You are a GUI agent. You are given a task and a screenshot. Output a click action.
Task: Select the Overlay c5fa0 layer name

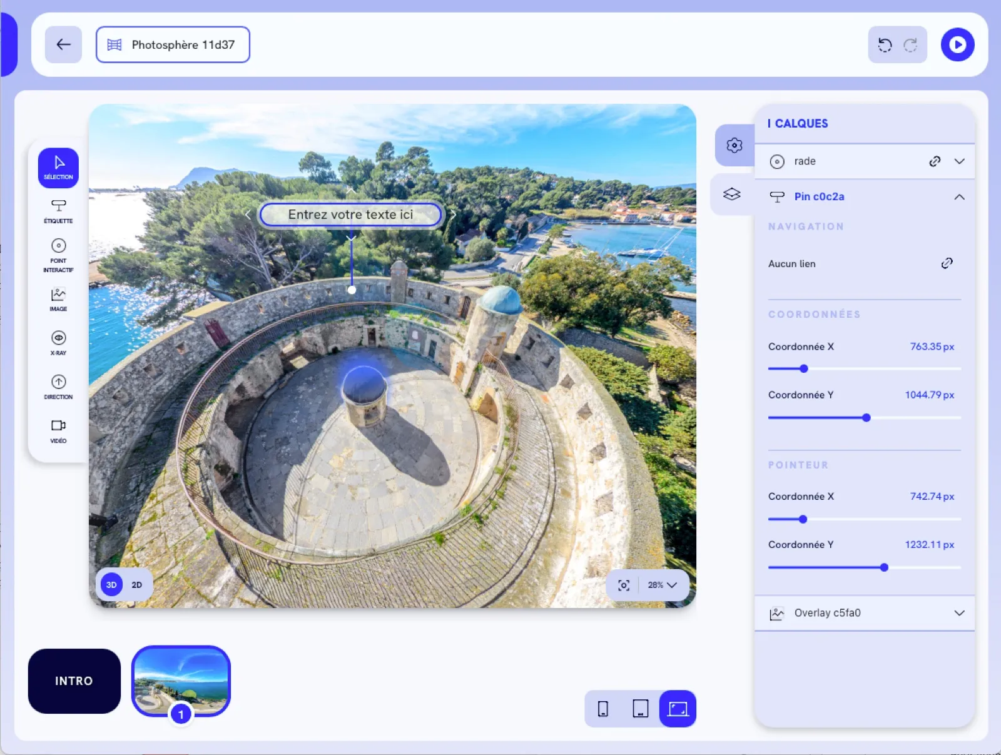[x=827, y=613]
